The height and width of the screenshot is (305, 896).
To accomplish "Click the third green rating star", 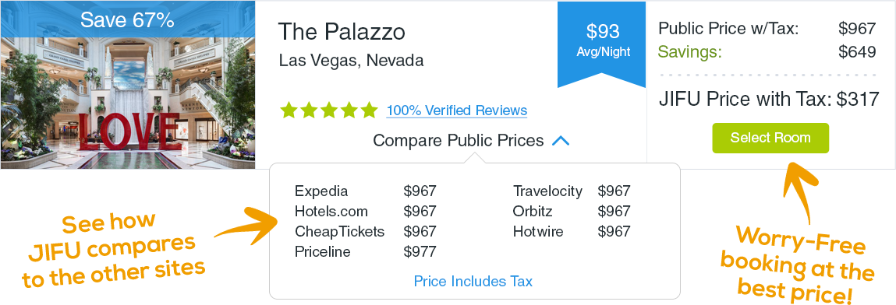I will 328,110.
